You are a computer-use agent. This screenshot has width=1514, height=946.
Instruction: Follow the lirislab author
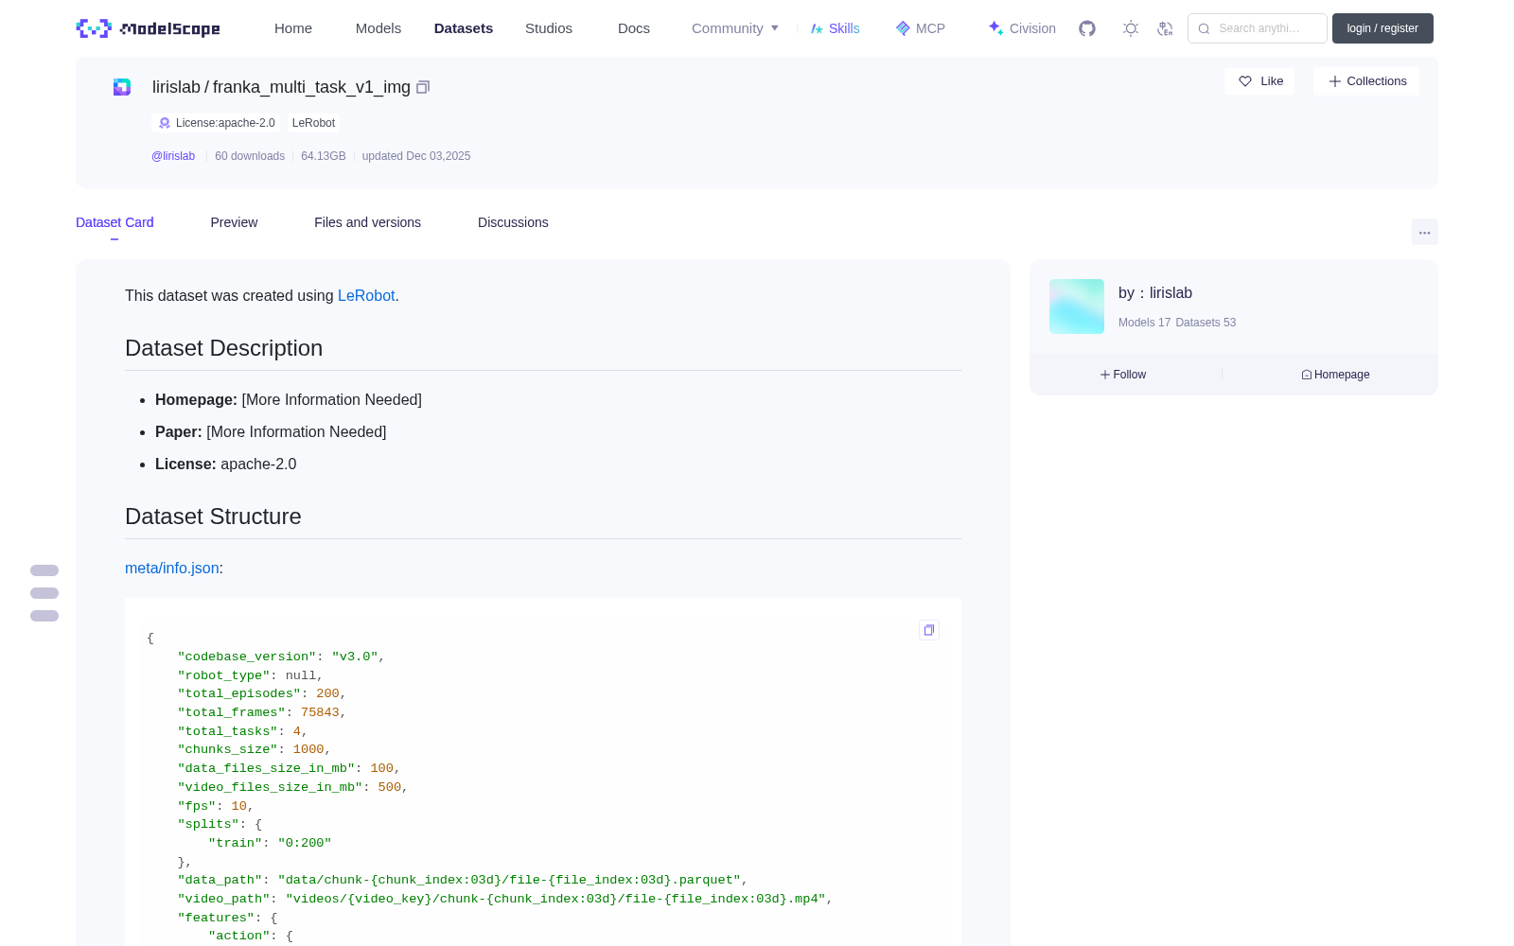click(1123, 375)
